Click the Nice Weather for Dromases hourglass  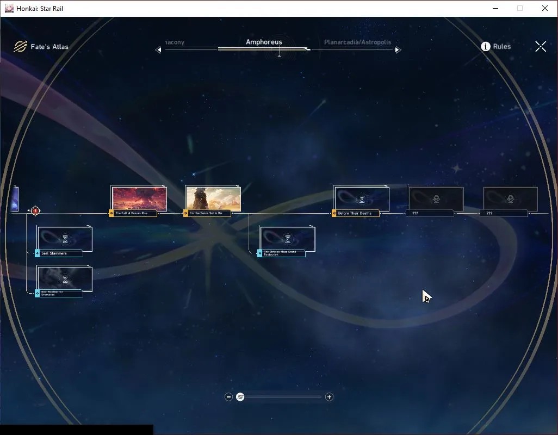pos(65,279)
